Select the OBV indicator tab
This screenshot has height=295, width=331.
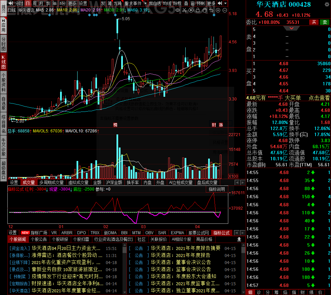coord(149,233)
